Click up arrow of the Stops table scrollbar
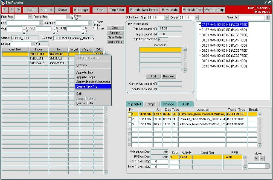 point(259,114)
